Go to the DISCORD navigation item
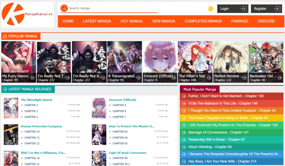 point(266,21)
